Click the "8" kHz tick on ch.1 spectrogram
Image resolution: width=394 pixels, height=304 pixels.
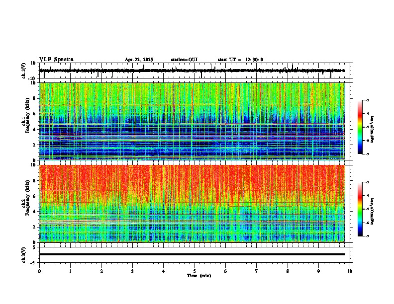pyautogui.click(x=34, y=98)
